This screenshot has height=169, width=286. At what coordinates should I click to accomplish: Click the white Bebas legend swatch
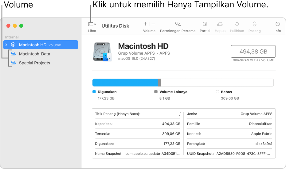[217, 92]
